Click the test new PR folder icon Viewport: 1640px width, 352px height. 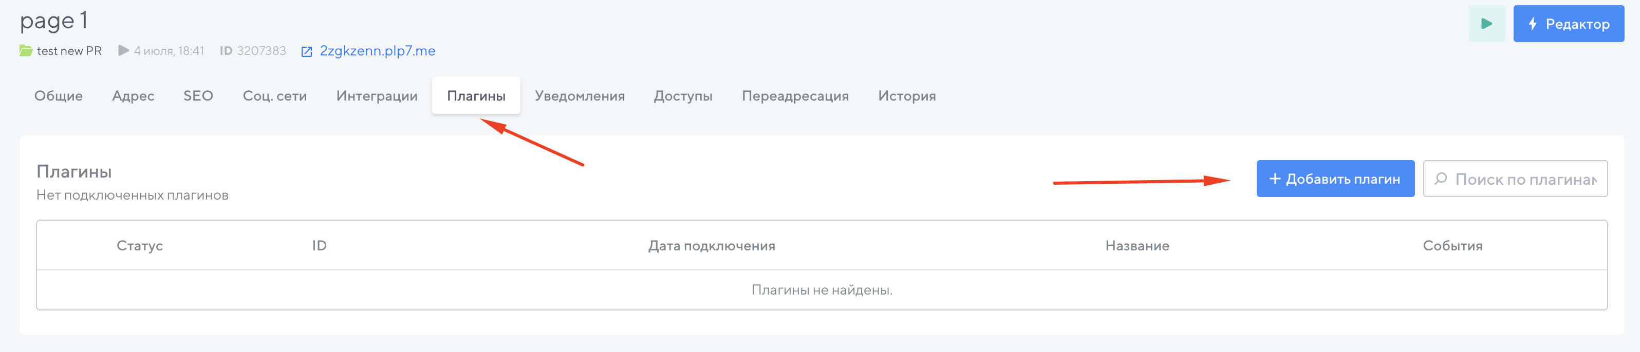(x=26, y=51)
